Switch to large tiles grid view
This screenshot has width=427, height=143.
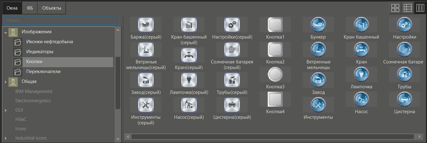[x=395, y=8]
